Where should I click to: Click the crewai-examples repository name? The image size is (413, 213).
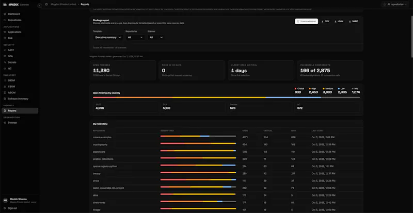(102, 137)
